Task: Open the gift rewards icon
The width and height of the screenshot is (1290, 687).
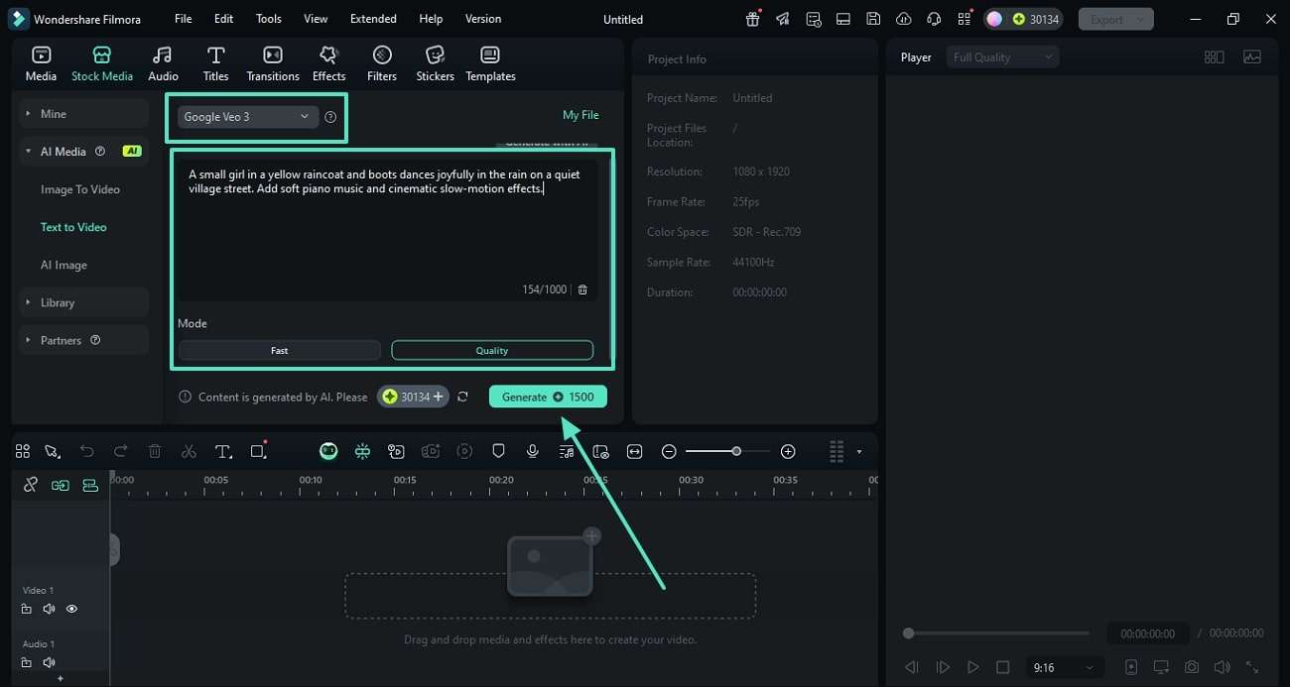Action: point(753,19)
